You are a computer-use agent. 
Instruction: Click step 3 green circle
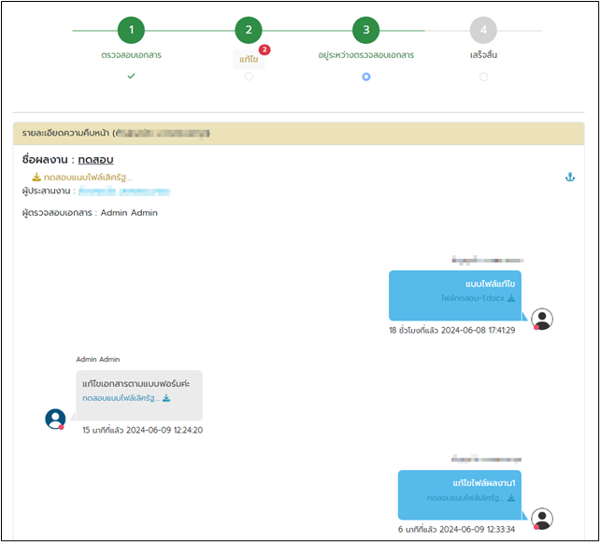pos(365,30)
